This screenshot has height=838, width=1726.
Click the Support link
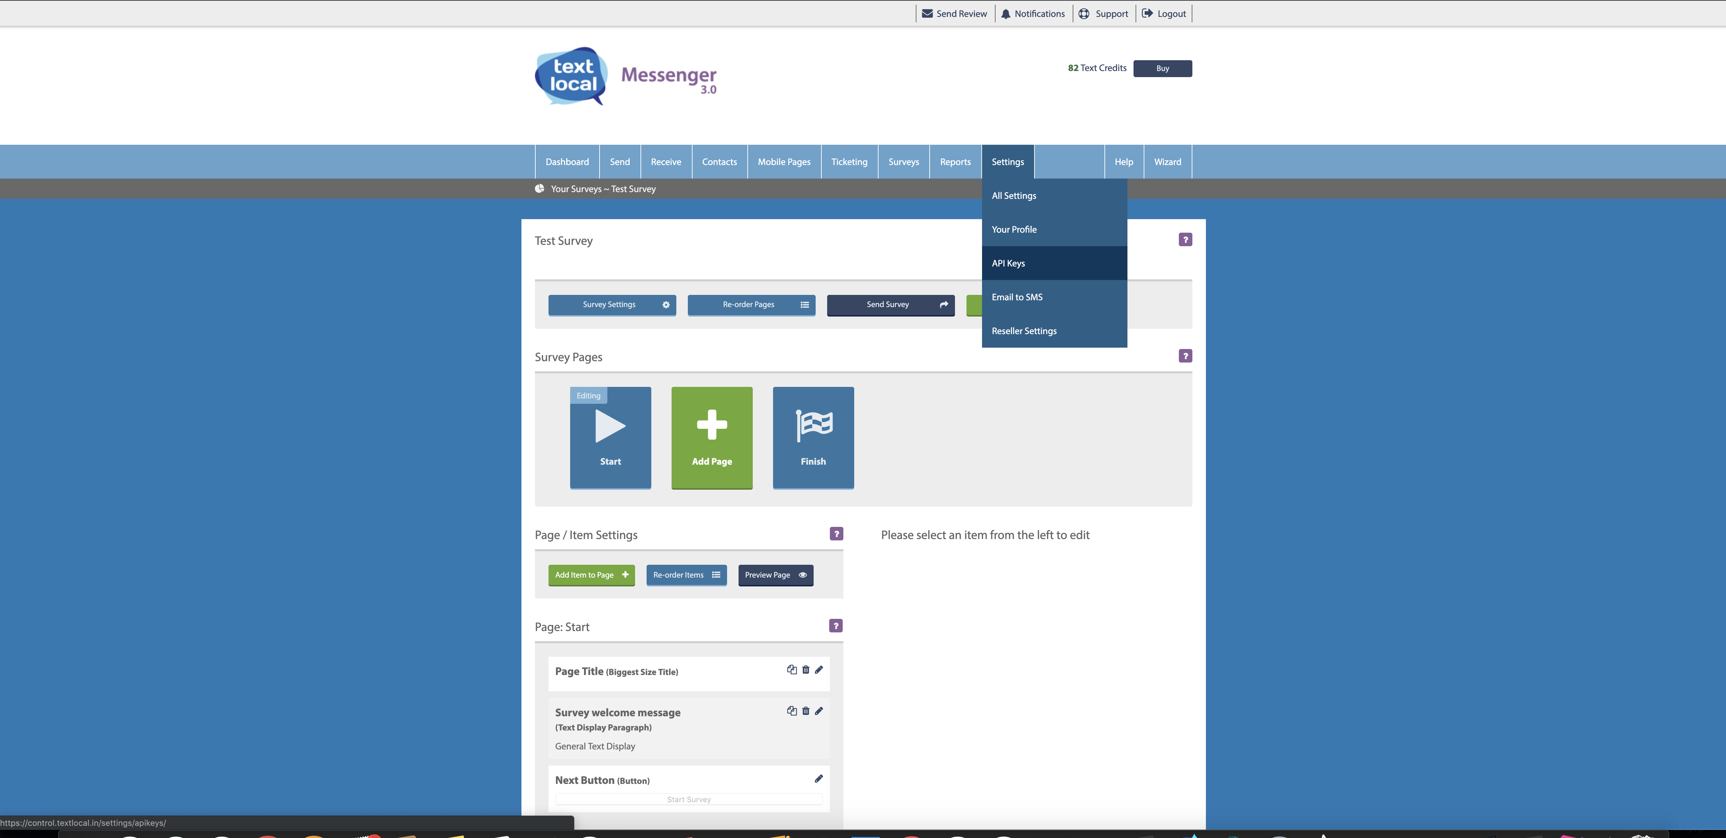[x=1112, y=14]
